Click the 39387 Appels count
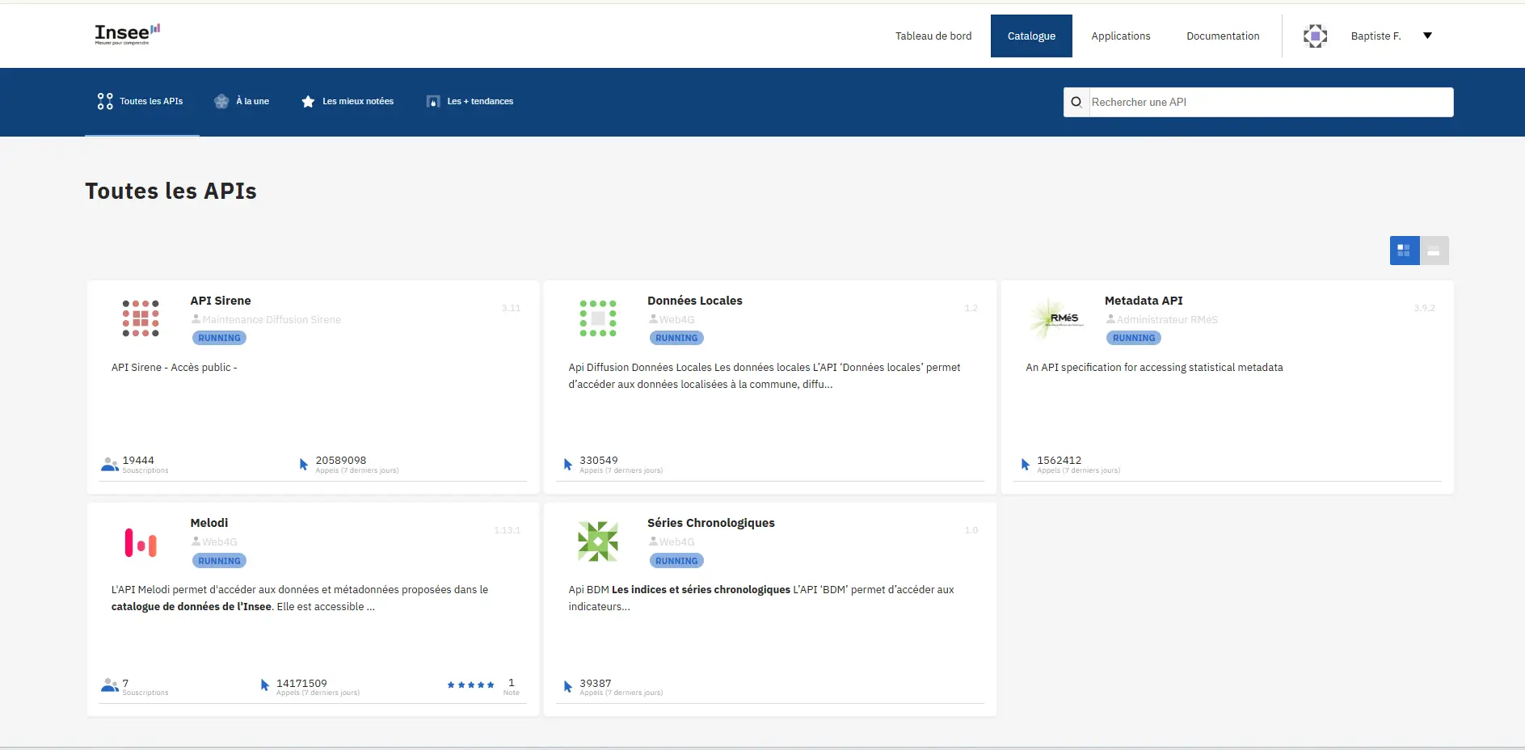Screen dimensions: 1525x750 tap(596, 683)
